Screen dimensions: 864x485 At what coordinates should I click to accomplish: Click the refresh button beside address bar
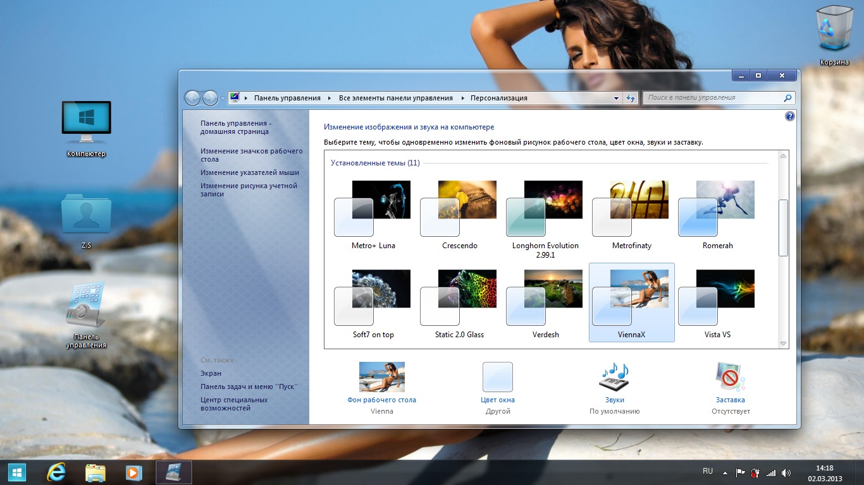click(x=630, y=99)
